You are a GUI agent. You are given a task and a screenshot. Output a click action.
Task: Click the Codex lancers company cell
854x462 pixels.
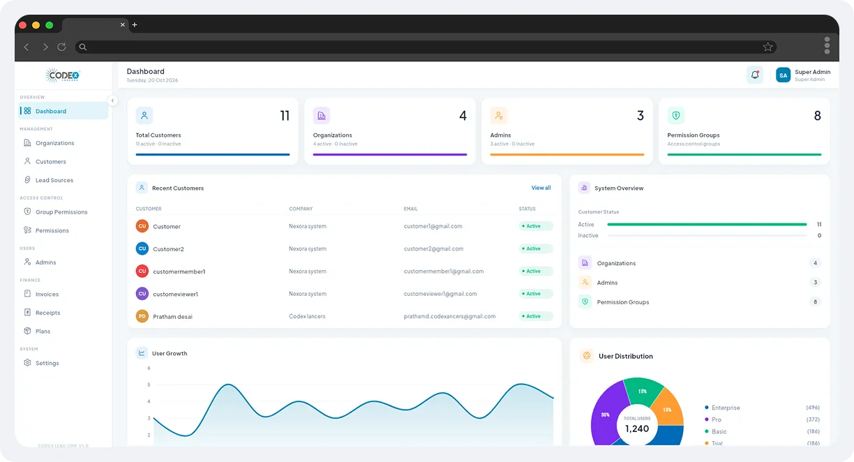click(307, 316)
